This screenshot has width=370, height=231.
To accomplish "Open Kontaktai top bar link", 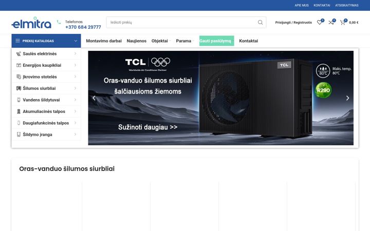I will pos(322,5).
